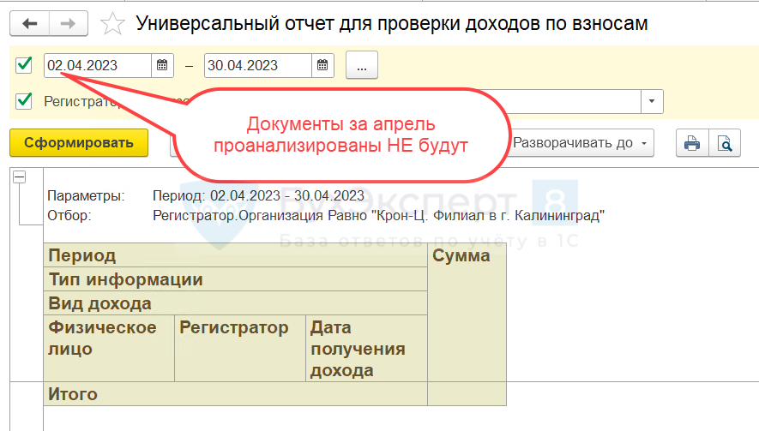The width and height of the screenshot is (759, 431).
Task: Click the Отбор: label in report
Action: click(69, 216)
